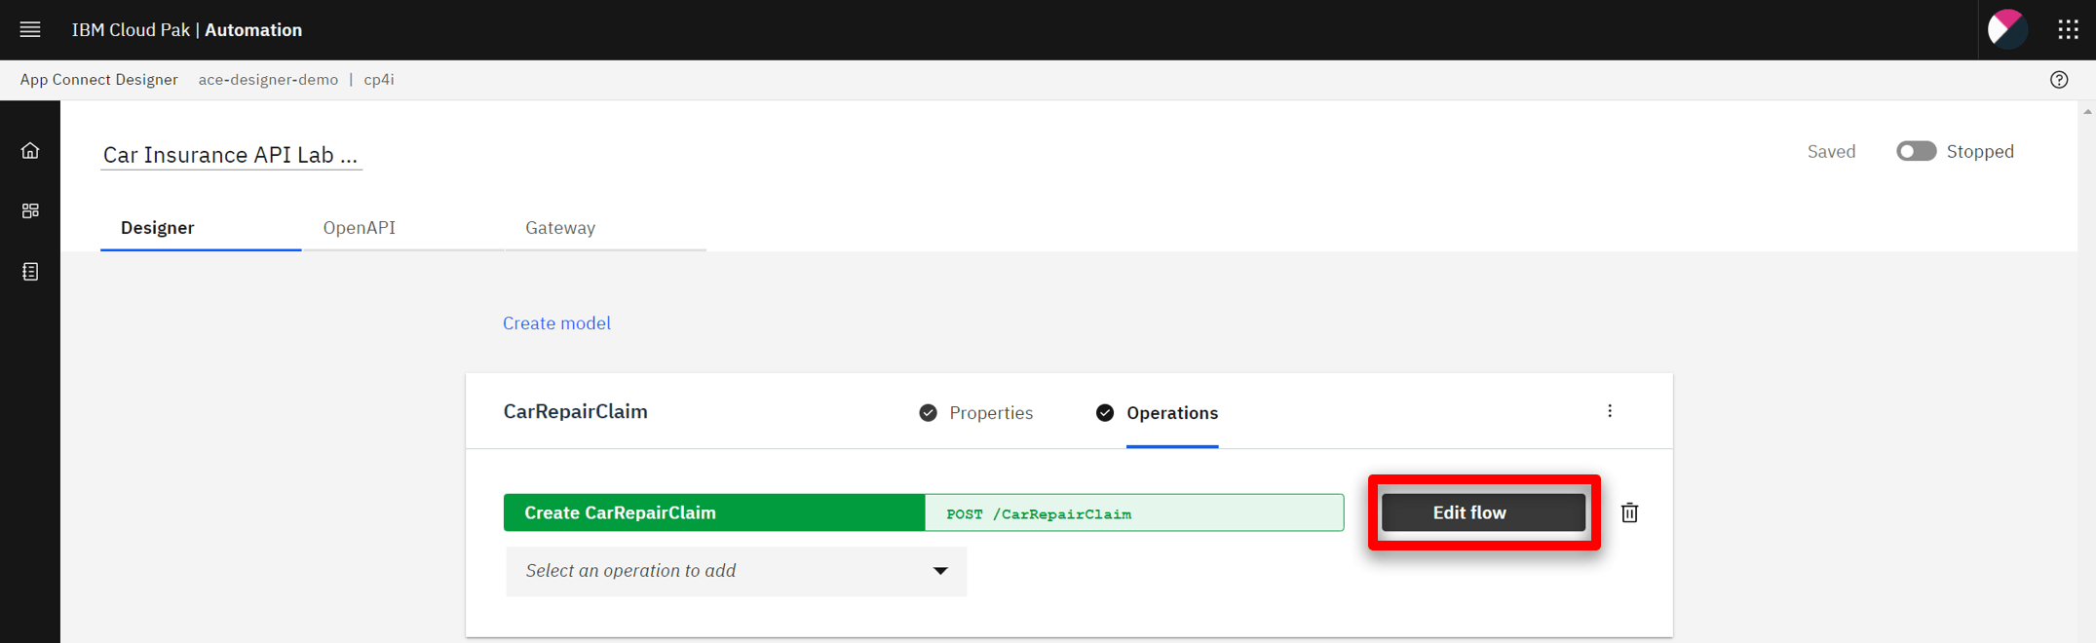Screen dimensions: 2096x643
Task: Rename the Car Insurance API Lab title
Action: 231,154
